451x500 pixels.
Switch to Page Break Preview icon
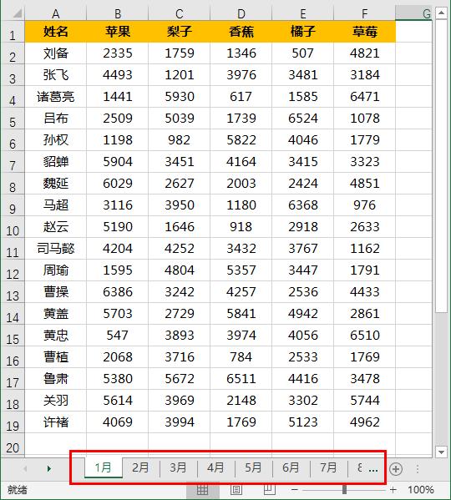pos(270,490)
